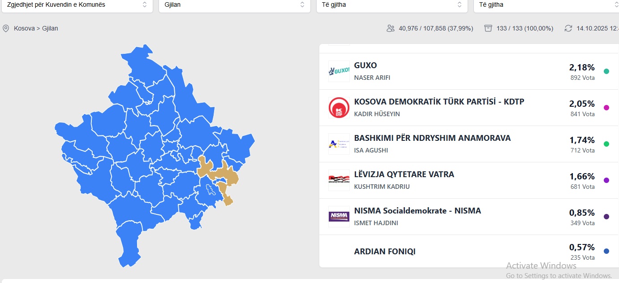Click the location pin icon beside Kosova

[6, 28]
